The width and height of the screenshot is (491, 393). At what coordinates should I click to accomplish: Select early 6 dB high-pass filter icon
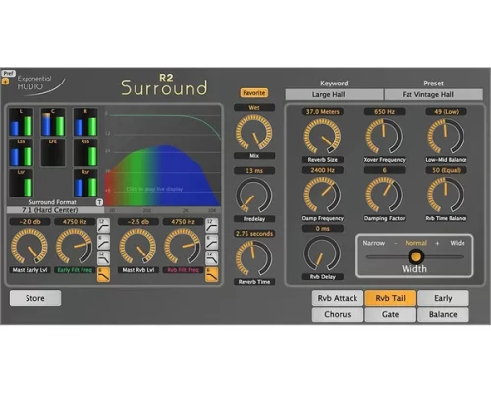coord(103,242)
